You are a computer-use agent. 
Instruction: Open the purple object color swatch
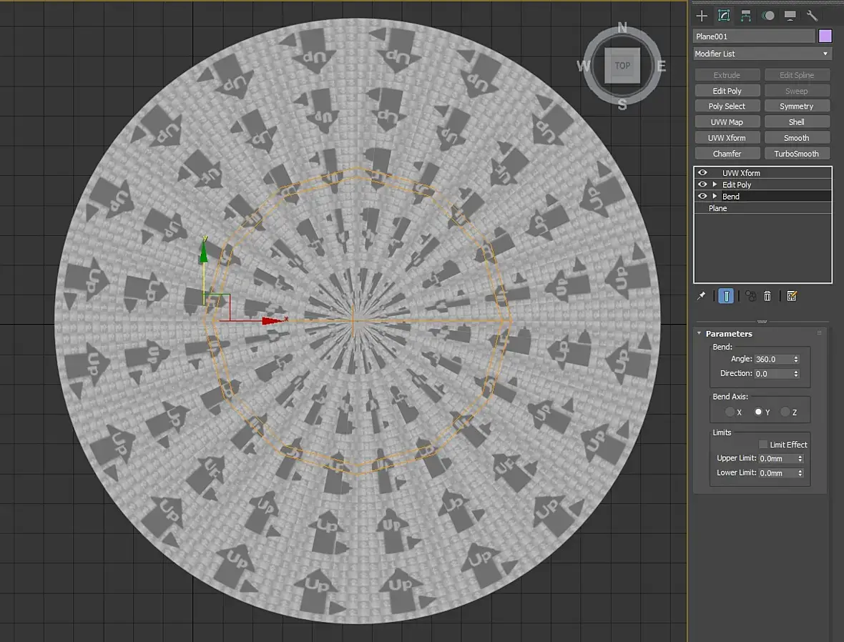[825, 36]
